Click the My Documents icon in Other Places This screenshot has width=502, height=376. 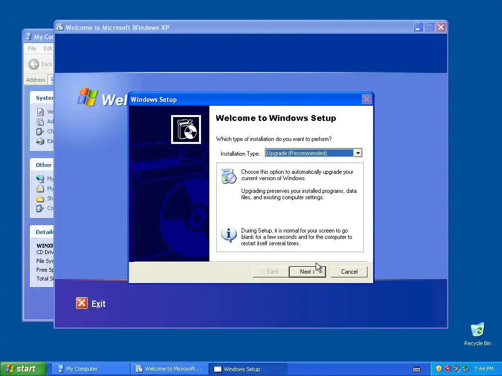pos(40,188)
